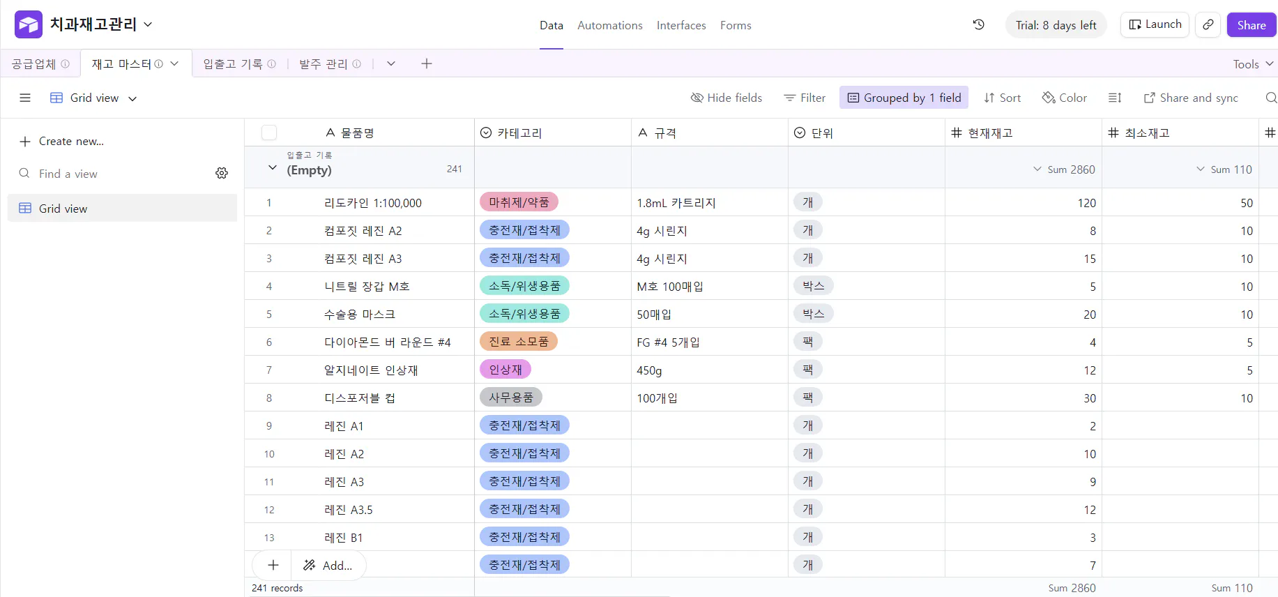The height and width of the screenshot is (597, 1278).
Task: Open the 규격 column header
Action: [x=710, y=133]
